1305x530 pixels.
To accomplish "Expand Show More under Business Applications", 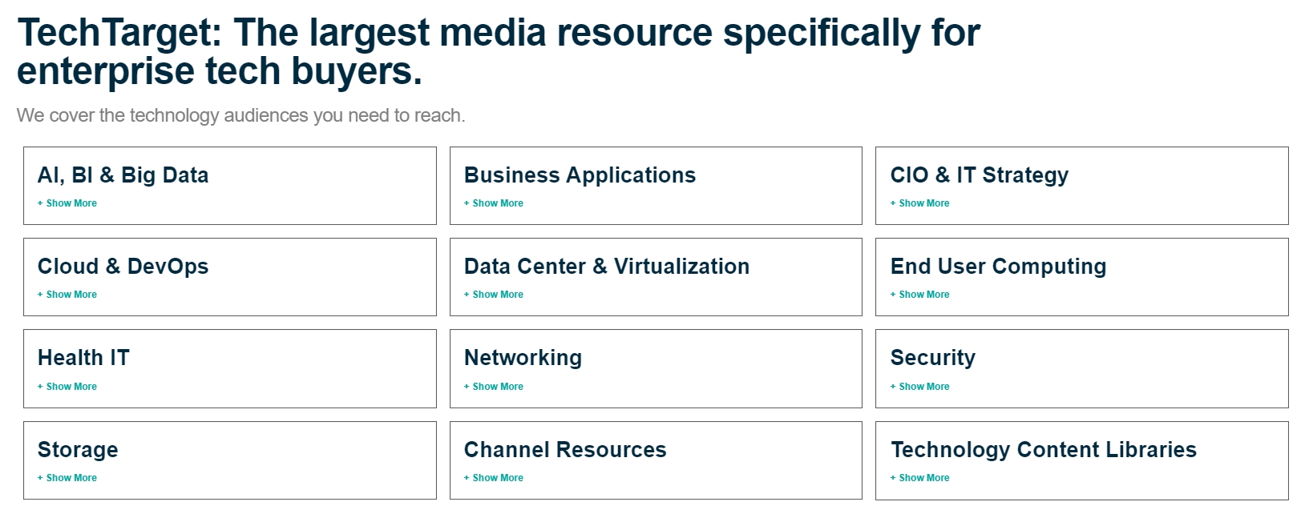I will coord(494,203).
